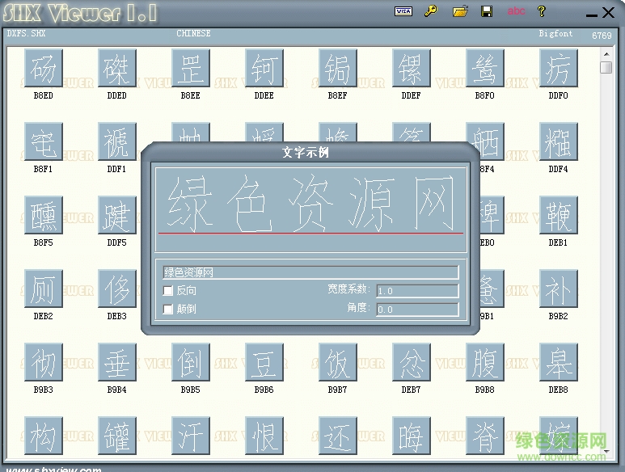
Task: Select the glyph tile labeled B8EE
Action: tap(191, 68)
